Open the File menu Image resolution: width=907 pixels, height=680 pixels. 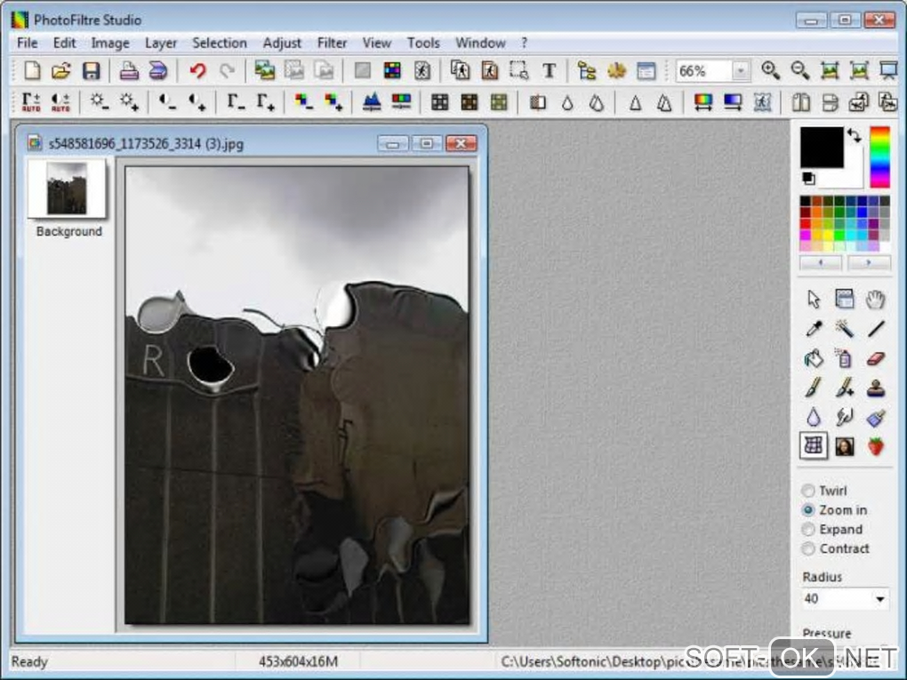pyautogui.click(x=28, y=43)
